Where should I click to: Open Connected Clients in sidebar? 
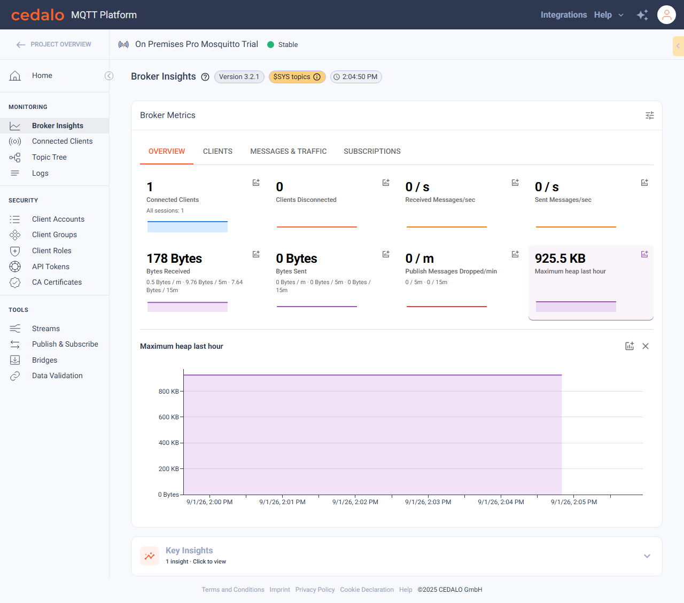pyautogui.click(x=55, y=142)
